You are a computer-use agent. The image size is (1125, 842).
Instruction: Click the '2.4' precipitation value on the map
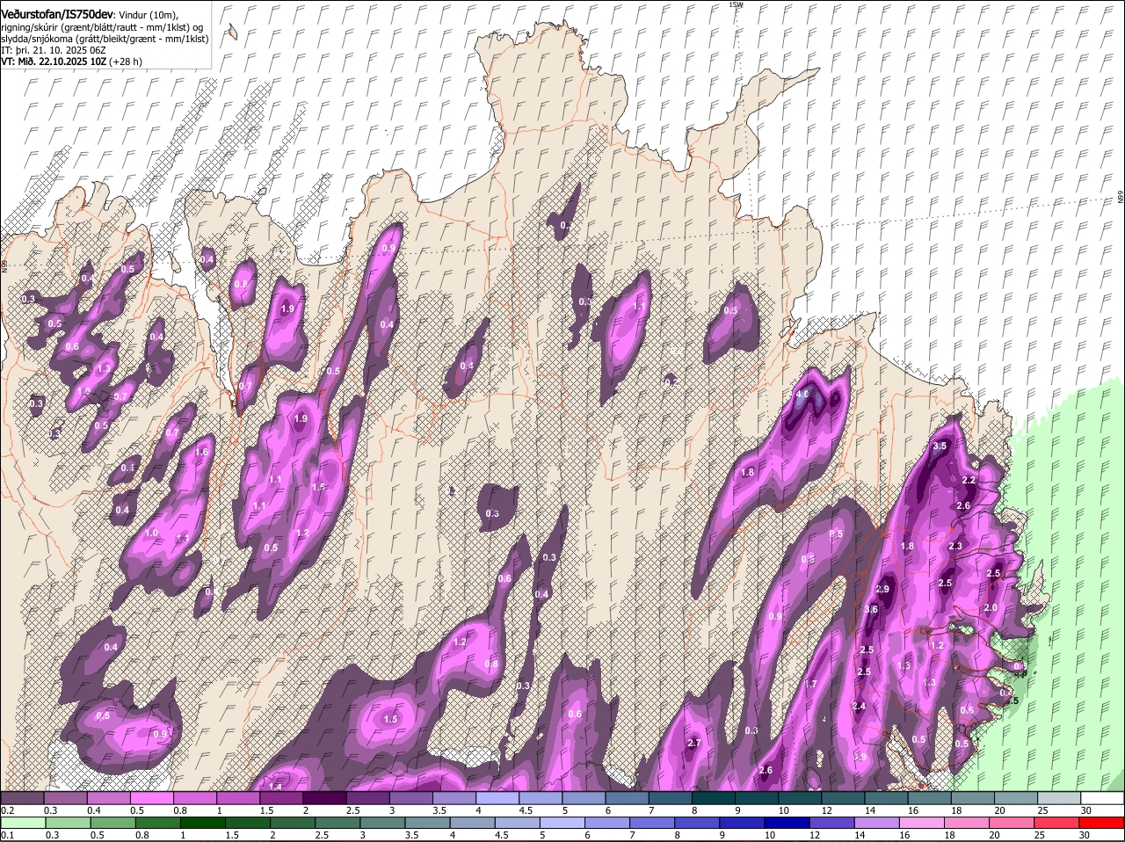point(859,707)
